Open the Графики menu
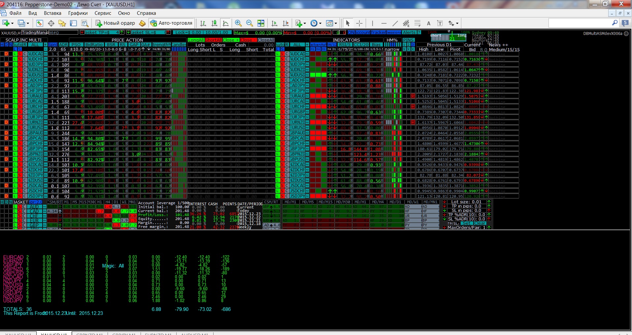Screen dimensions: 632x335 point(78,13)
